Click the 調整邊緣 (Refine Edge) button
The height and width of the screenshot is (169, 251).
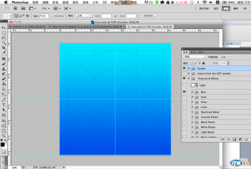click(150, 16)
